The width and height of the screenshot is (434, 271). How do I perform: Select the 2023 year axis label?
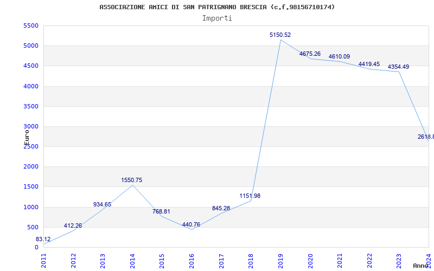399,260
